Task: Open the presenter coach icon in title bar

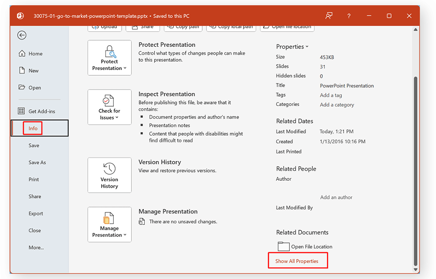Action: [329, 16]
